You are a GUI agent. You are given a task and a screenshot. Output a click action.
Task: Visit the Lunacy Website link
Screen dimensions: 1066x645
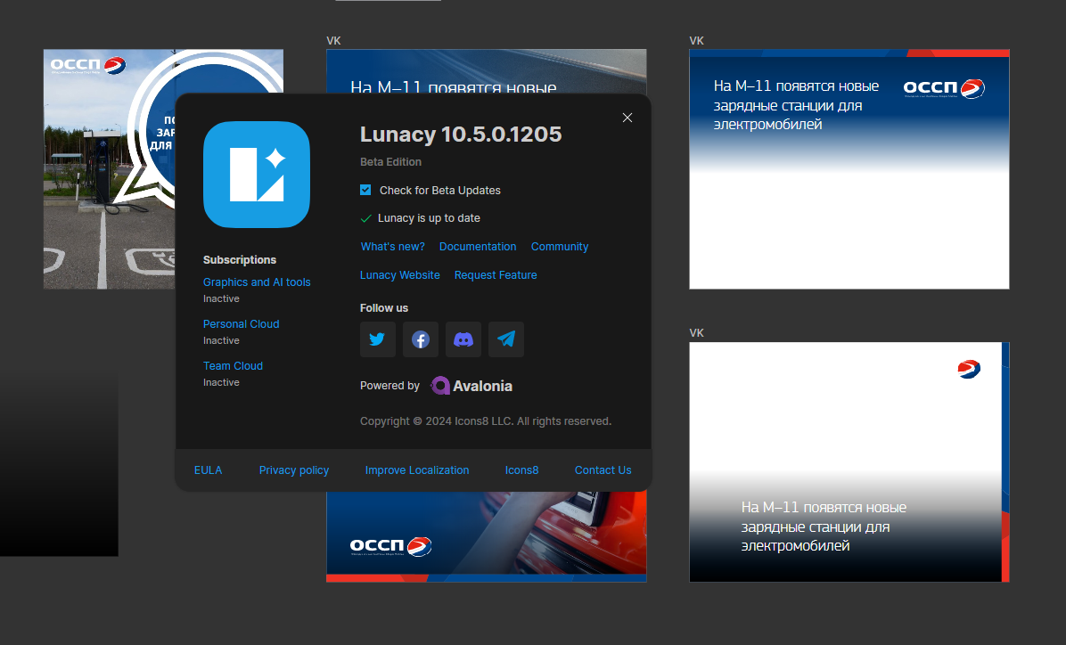(399, 275)
